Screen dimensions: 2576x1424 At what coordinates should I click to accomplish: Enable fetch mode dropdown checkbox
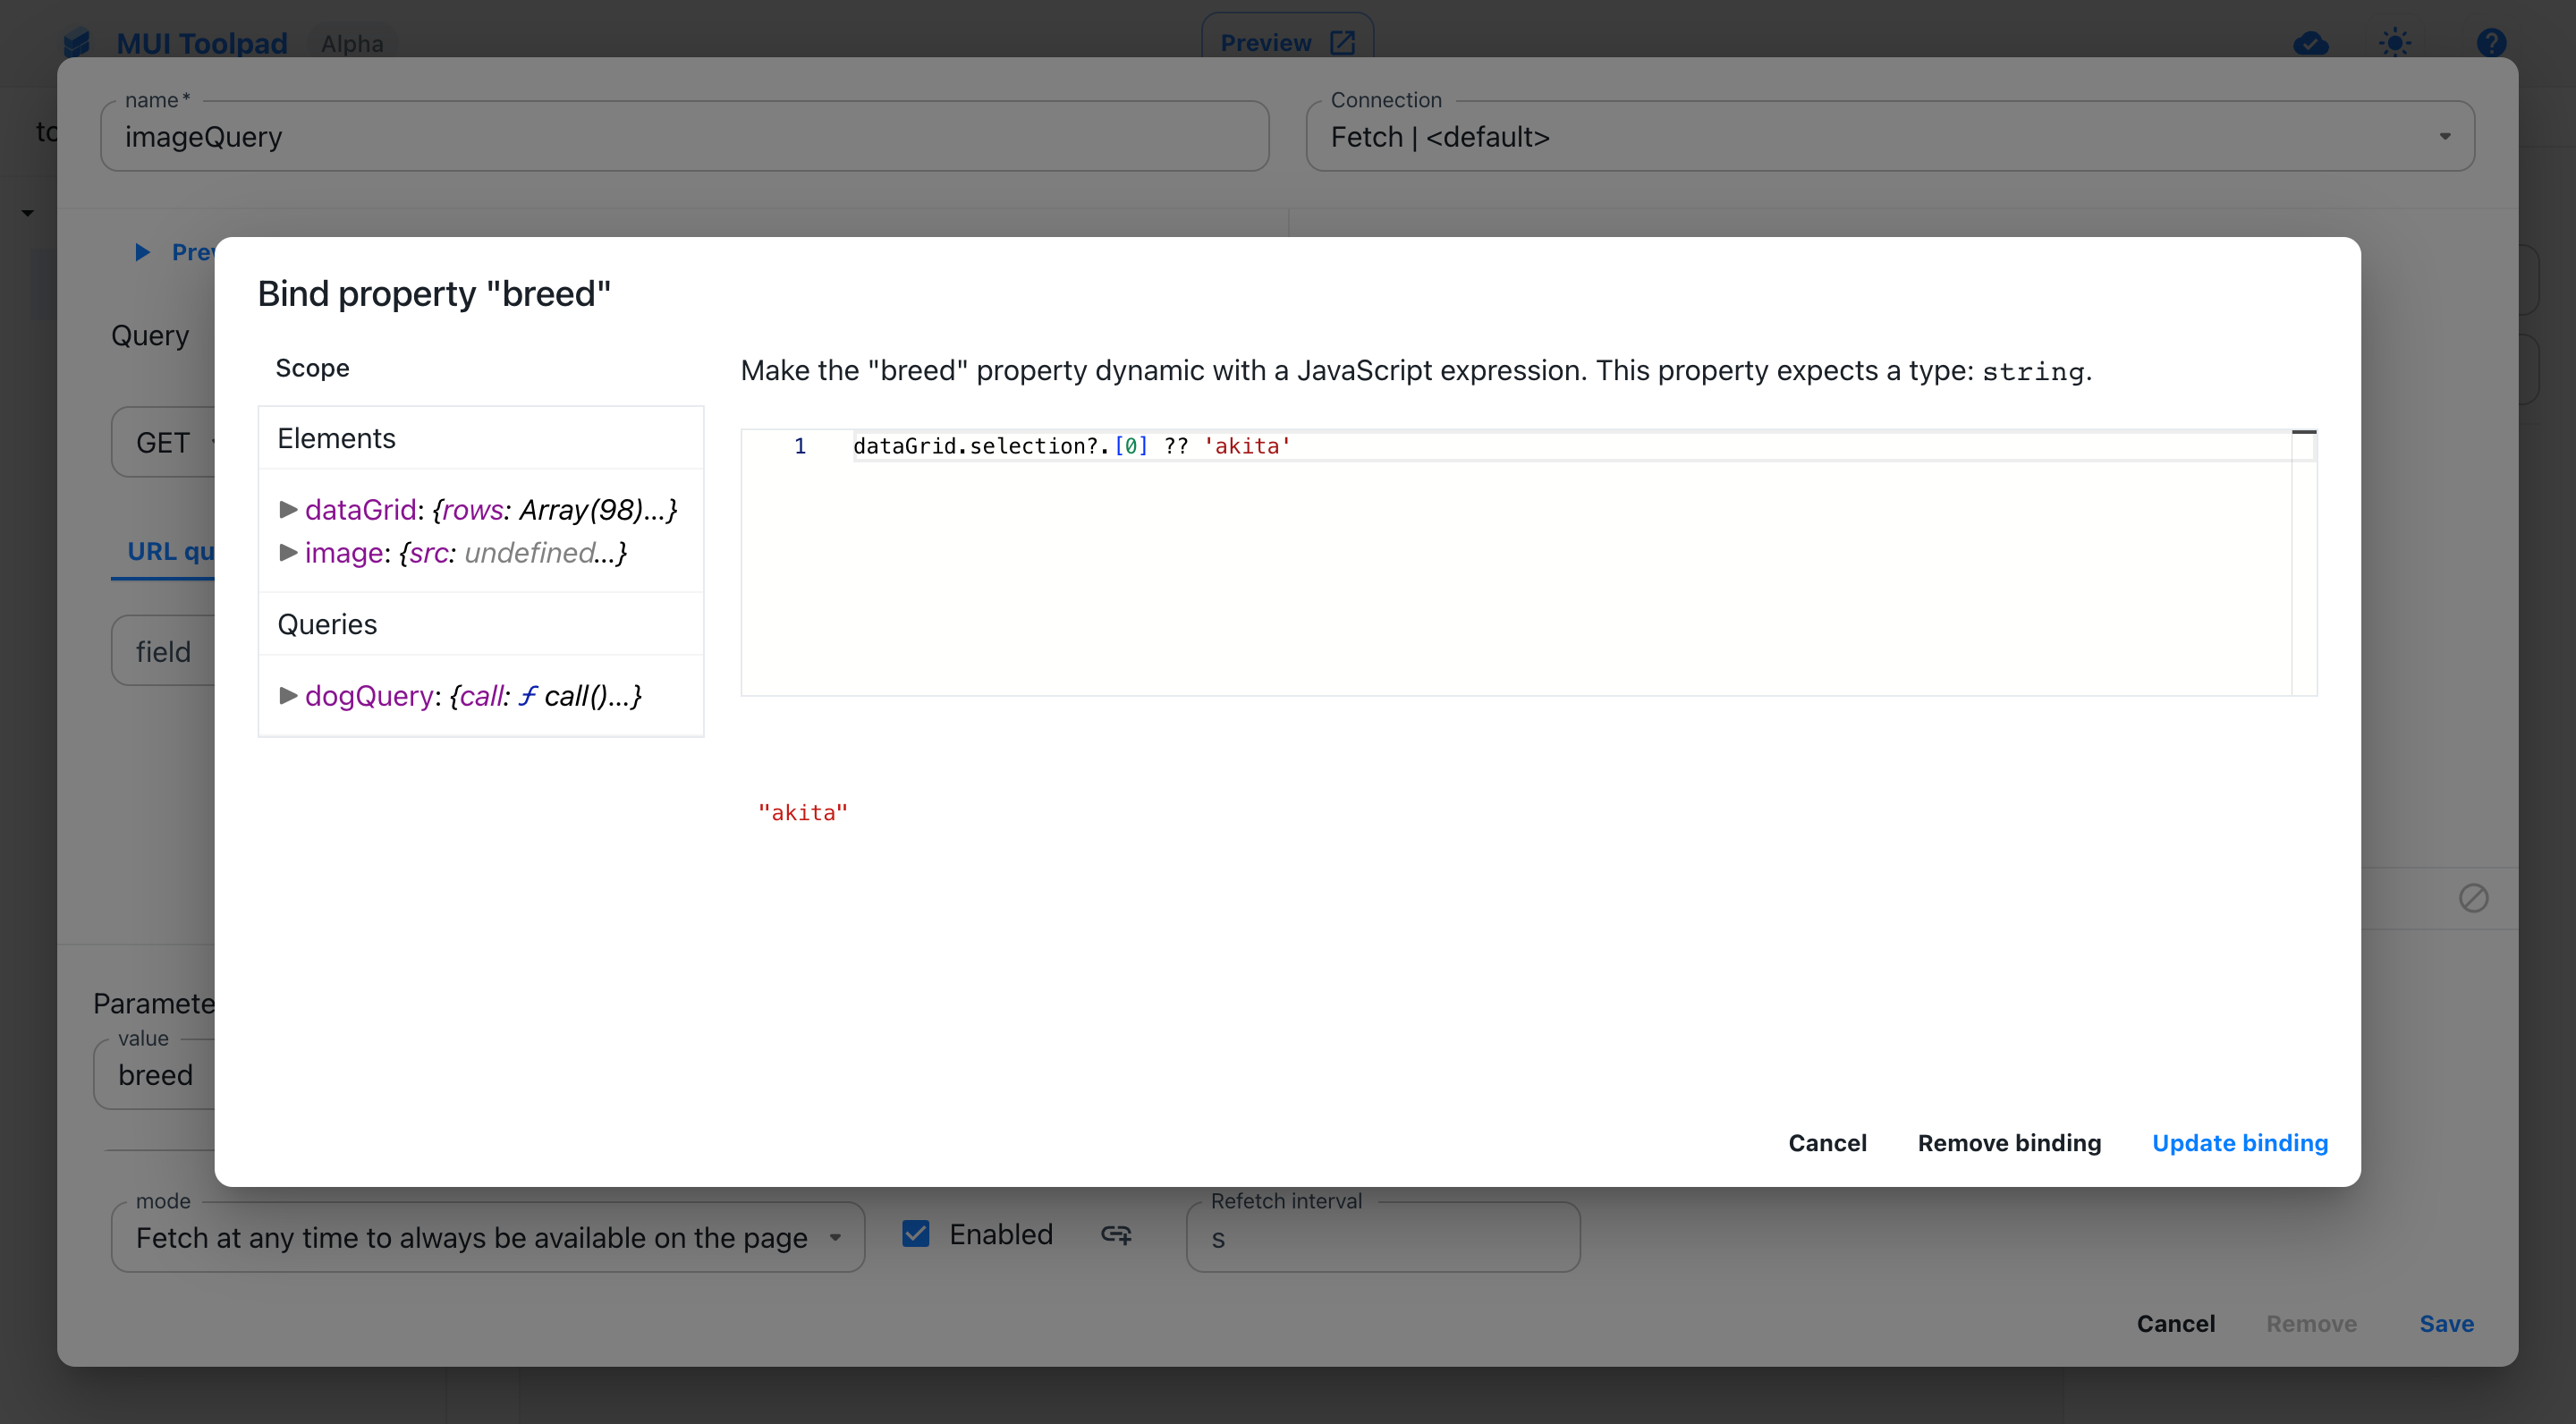[913, 1233]
